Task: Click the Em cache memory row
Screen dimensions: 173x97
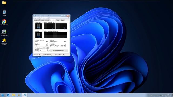Action: (42, 43)
